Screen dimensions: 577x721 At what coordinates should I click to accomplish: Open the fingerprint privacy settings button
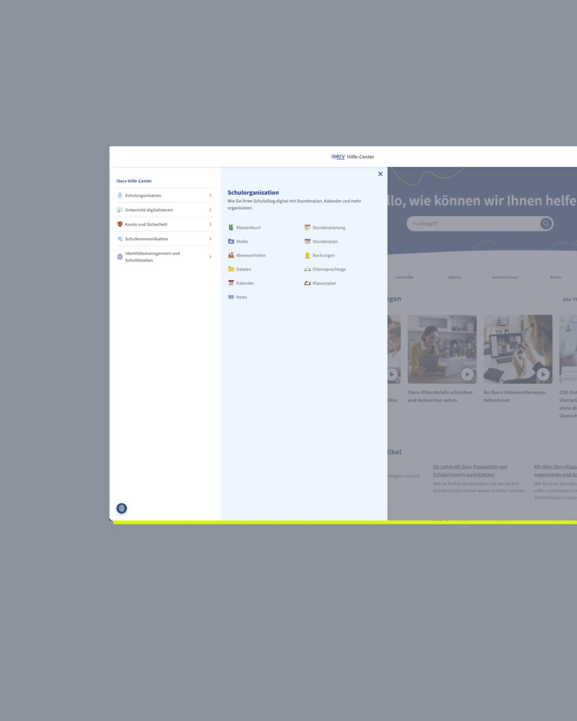click(121, 508)
